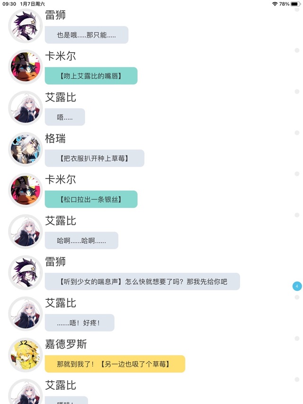Tap the blue unread badge showing 4
Screen dimensions: 303x404
click(x=297, y=286)
